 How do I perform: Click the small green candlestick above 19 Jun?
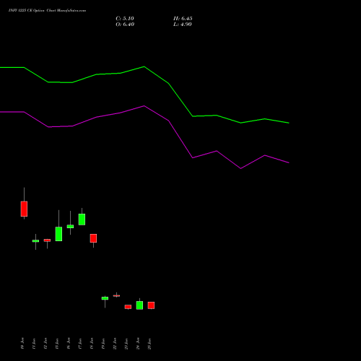(x=105, y=298)
